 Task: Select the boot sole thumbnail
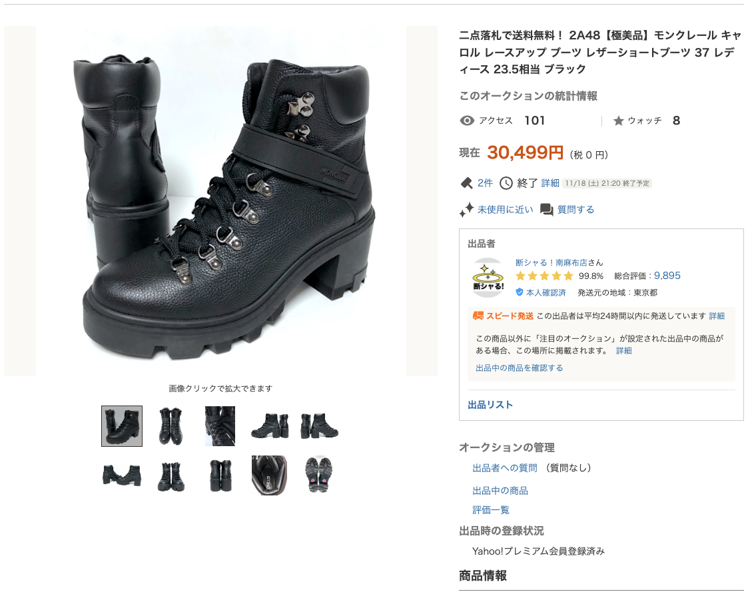(x=318, y=475)
